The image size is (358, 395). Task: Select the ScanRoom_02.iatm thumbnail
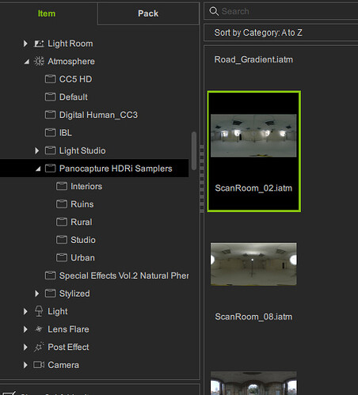[253, 135]
